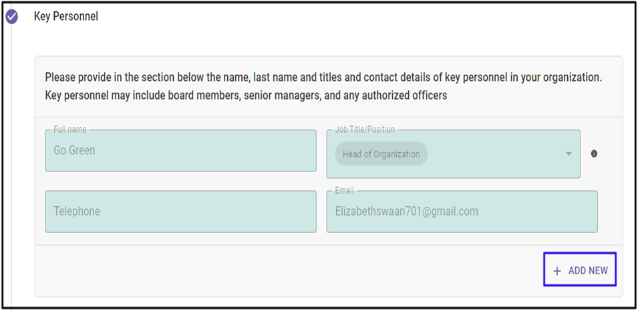Click the 'Please provide in the section' instruction line
Image resolution: width=638 pixels, height=311 pixels.
tap(323, 77)
